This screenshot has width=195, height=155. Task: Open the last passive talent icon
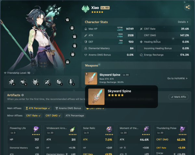point(71,82)
